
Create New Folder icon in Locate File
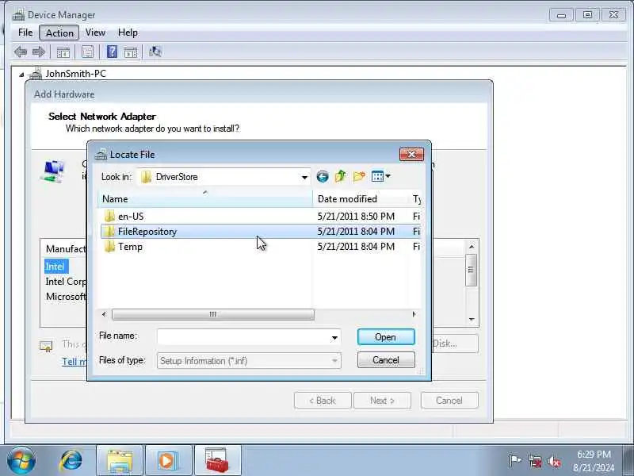tap(359, 176)
